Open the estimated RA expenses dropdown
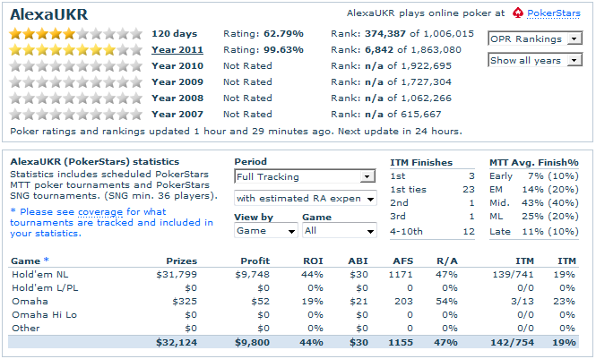 (x=305, y=199)
